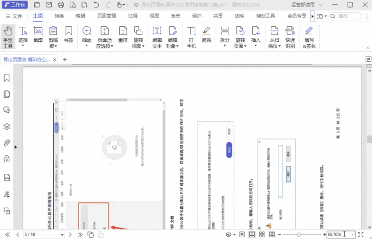Click the Reflow (重排) icon
Viewport: 372px width, 239px height.
coord(123,36)
